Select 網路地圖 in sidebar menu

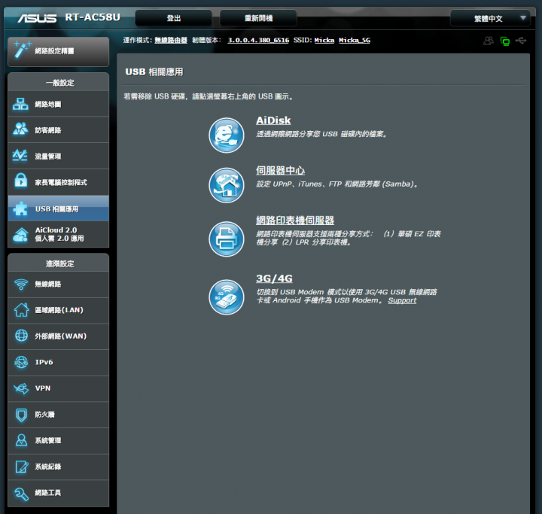click(x=59, y=104)
